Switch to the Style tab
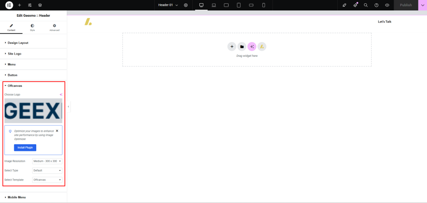This screenshot has width=427, height=203. click(33, 28)
